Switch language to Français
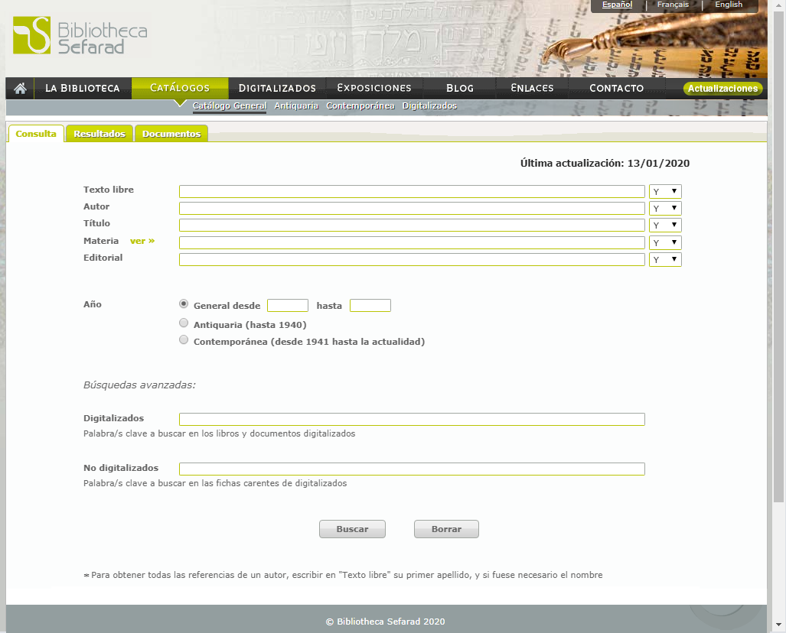Image resolution: width=786 pixels, height=633 pixels. tap(673, 5)
